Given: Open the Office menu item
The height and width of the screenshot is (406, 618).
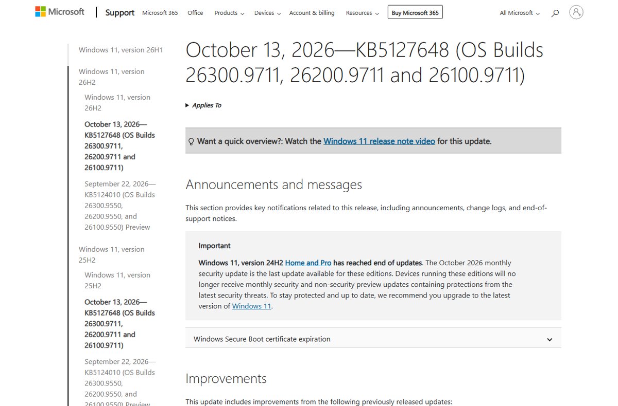Looking at the screenshot, I should [195, 13].
